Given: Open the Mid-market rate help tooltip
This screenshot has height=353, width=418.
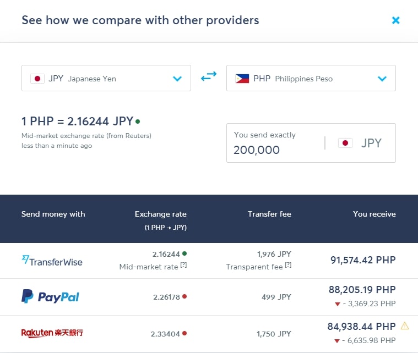Looking at the screenshot, I should pos(184,265).
